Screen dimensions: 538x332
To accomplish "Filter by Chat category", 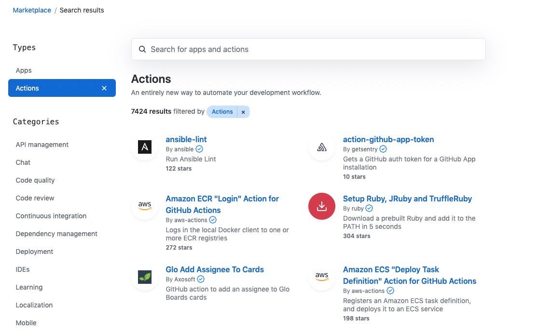I will [23, 162].
